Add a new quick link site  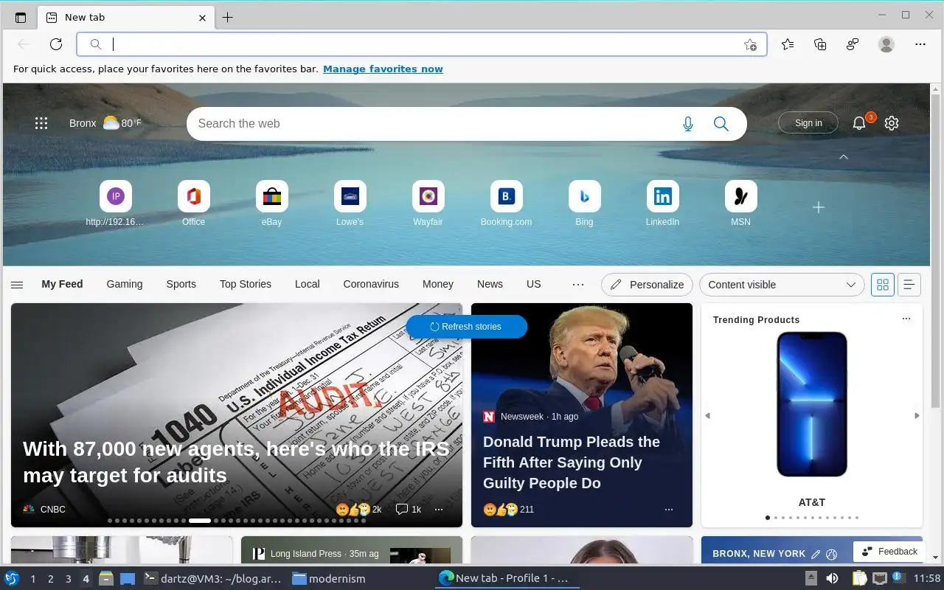point(819,208)
